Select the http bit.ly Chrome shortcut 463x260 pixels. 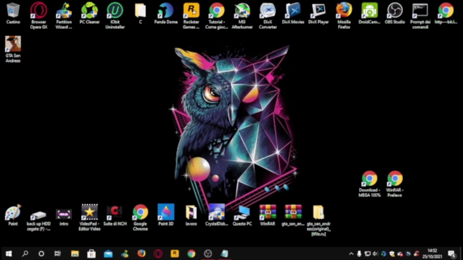click(446, 14)
